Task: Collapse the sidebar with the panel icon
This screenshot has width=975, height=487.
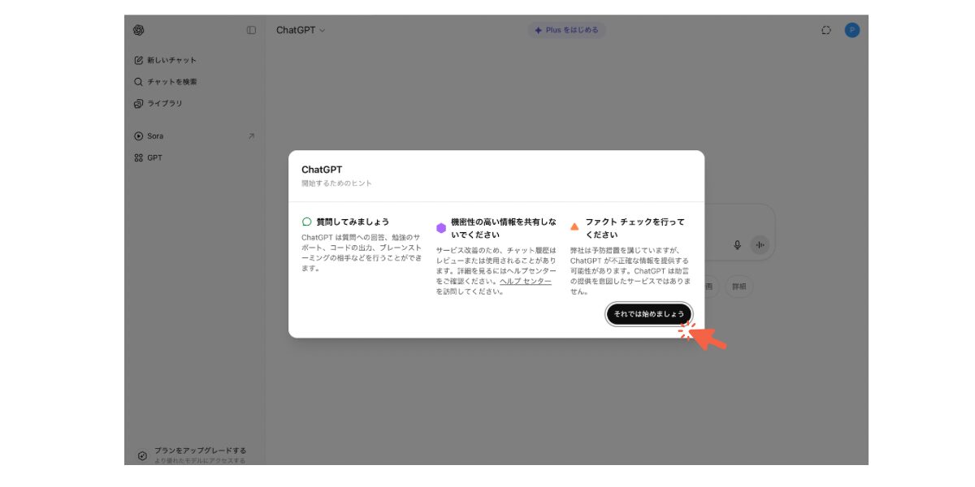Action: point(251,30)
